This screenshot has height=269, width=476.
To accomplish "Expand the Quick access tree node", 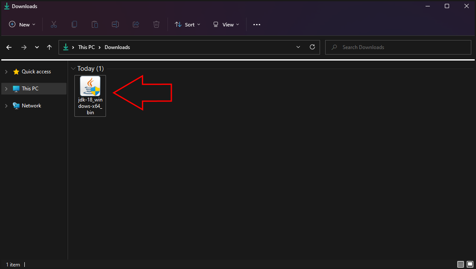I will (6, 72).
